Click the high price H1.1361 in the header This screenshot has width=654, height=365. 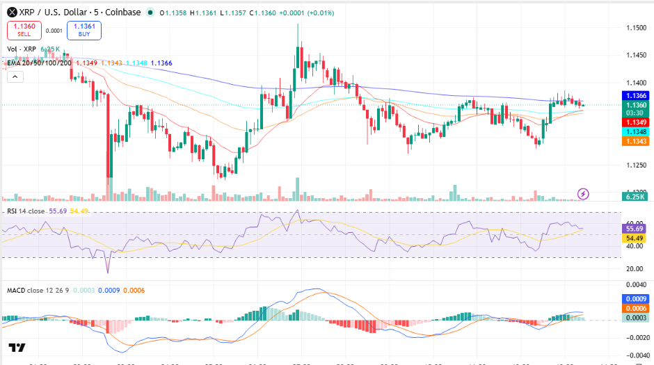pos(203,13)
